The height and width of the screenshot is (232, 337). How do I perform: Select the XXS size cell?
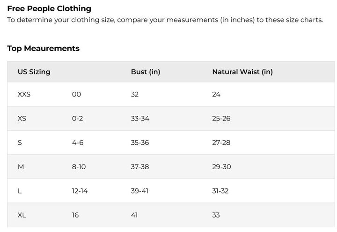[x=24, y=94]
